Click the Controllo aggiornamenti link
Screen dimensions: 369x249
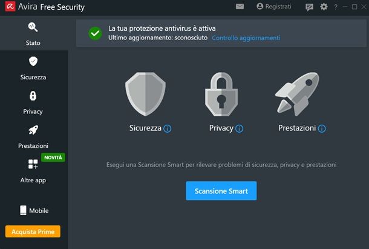[246, 38]
